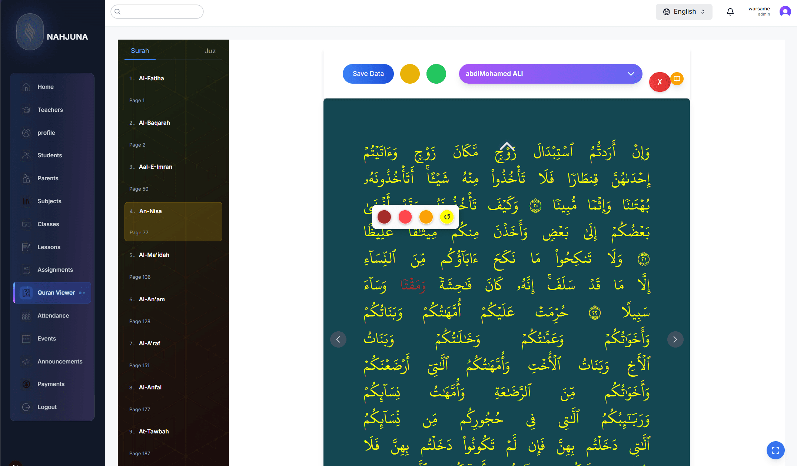Click the Announcements megaphone icon
The height and width of the screenshot is (466, 797).
(x=26, y=362)
